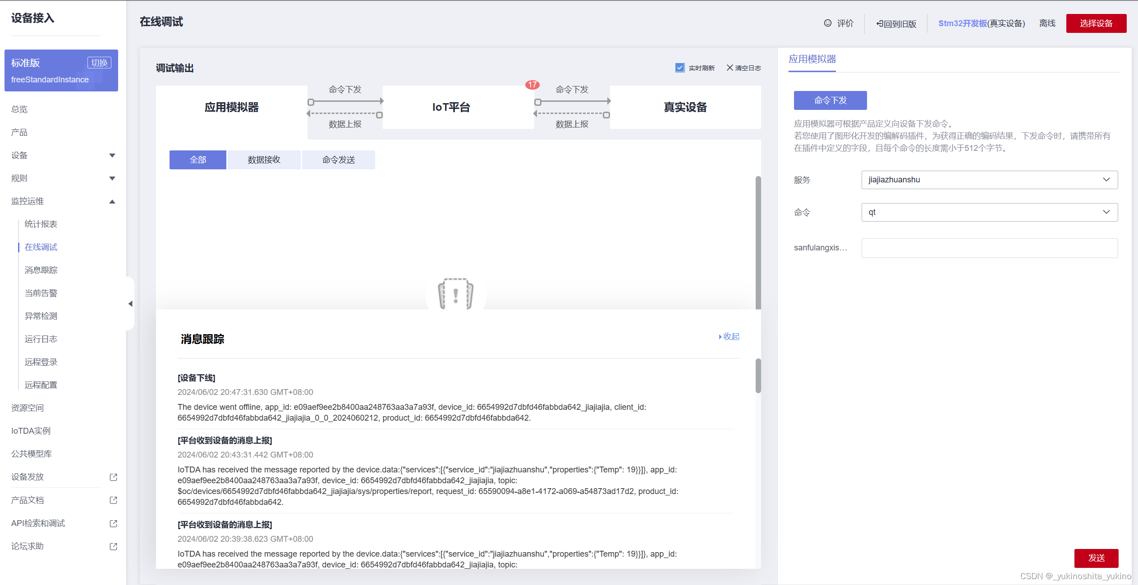Image resolution: width=1138 pixels, height=585 pixels.
Task: Open 消息跟踪 in the sidebar
Action: [41, 270]
